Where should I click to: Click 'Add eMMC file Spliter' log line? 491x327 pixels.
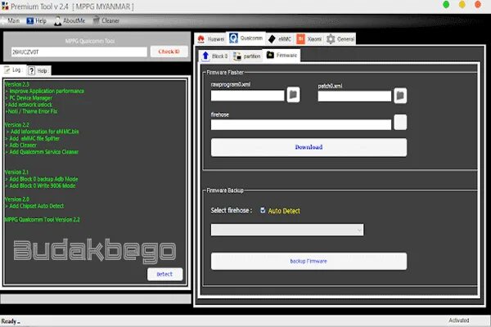click(x=34, y=139)
